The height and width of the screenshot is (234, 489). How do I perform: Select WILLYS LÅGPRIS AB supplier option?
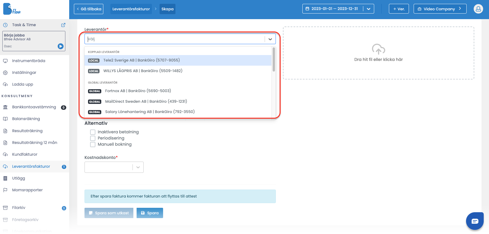pos(178,71)
